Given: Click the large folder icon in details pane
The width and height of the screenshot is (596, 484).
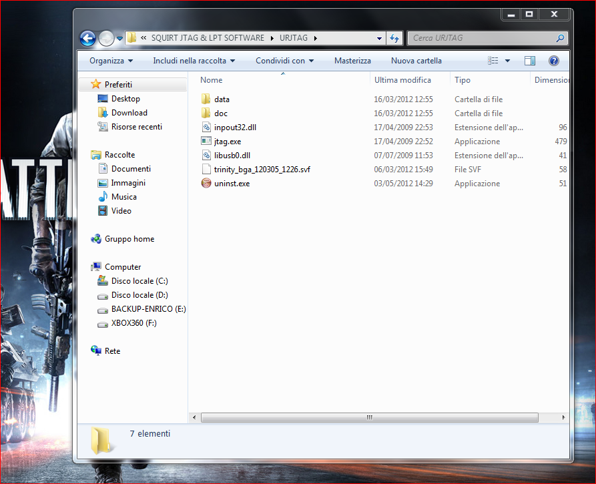Looking at the screenshot, I should (101, 441).
